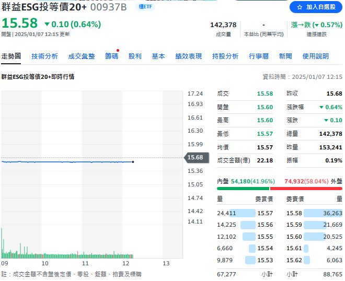
Task: Click the stock code 00937B
Action: click(x=109, y=7)
